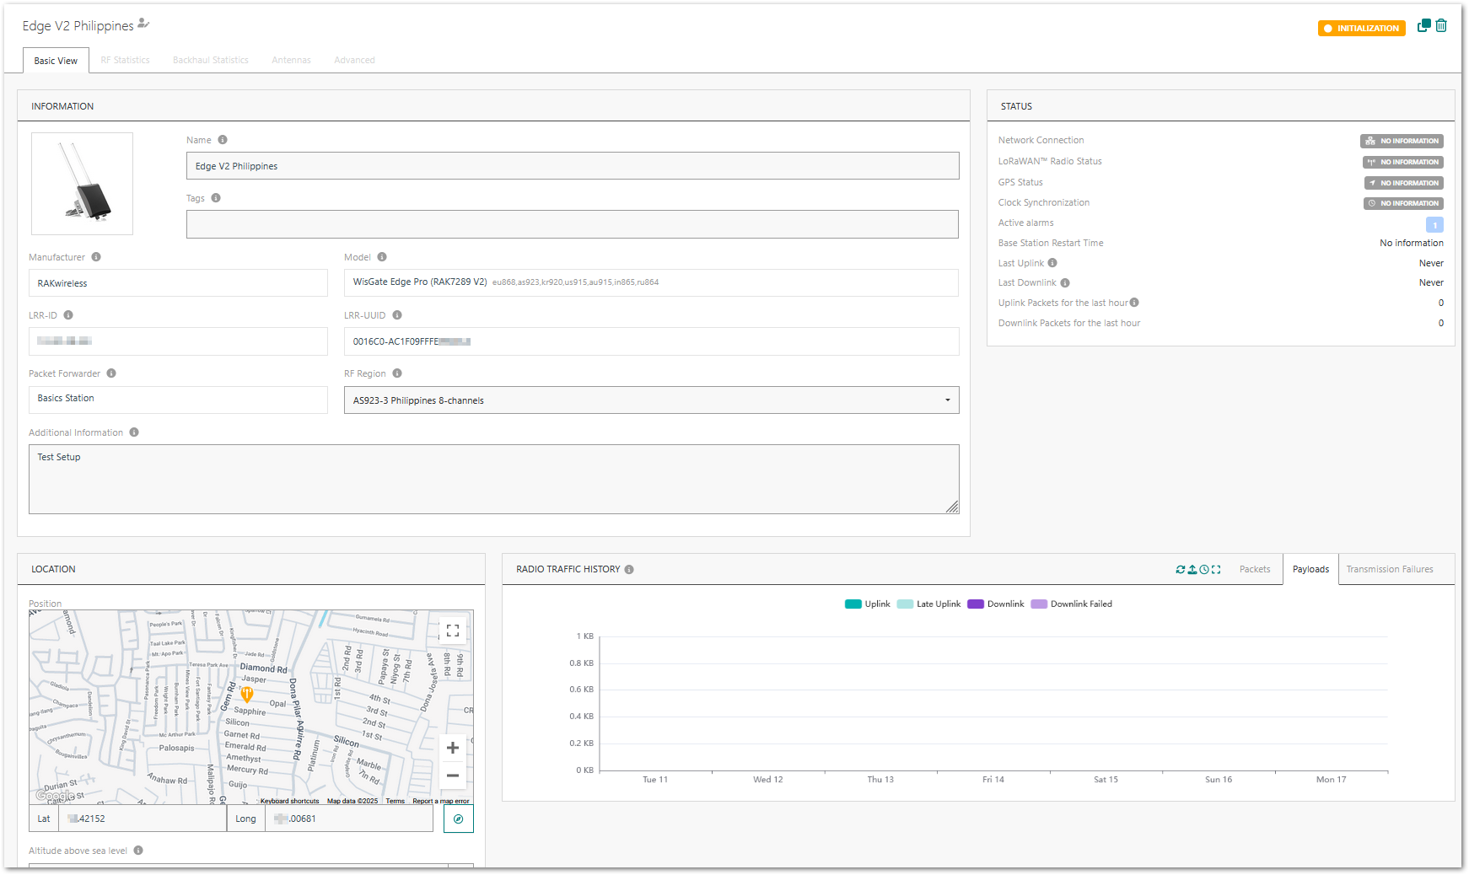The width and height of the screenshot is (1469, 875).
Task: Click info icon next to Manufacturer
Action: point(96,257)
